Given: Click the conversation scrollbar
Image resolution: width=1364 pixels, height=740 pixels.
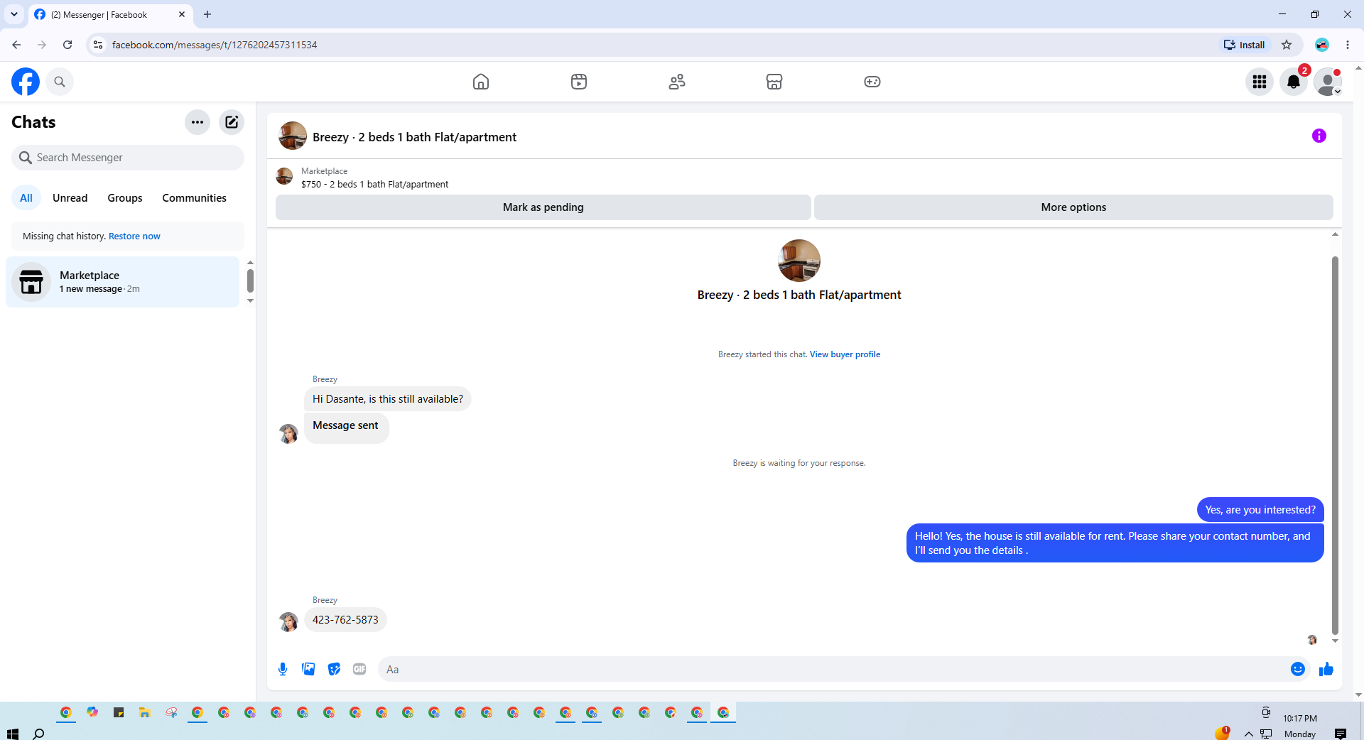Looking at the screenshot, I should click(1335, 445).
